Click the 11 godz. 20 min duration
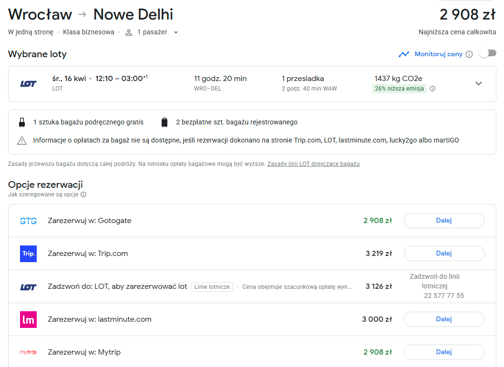 coord(220,79)
